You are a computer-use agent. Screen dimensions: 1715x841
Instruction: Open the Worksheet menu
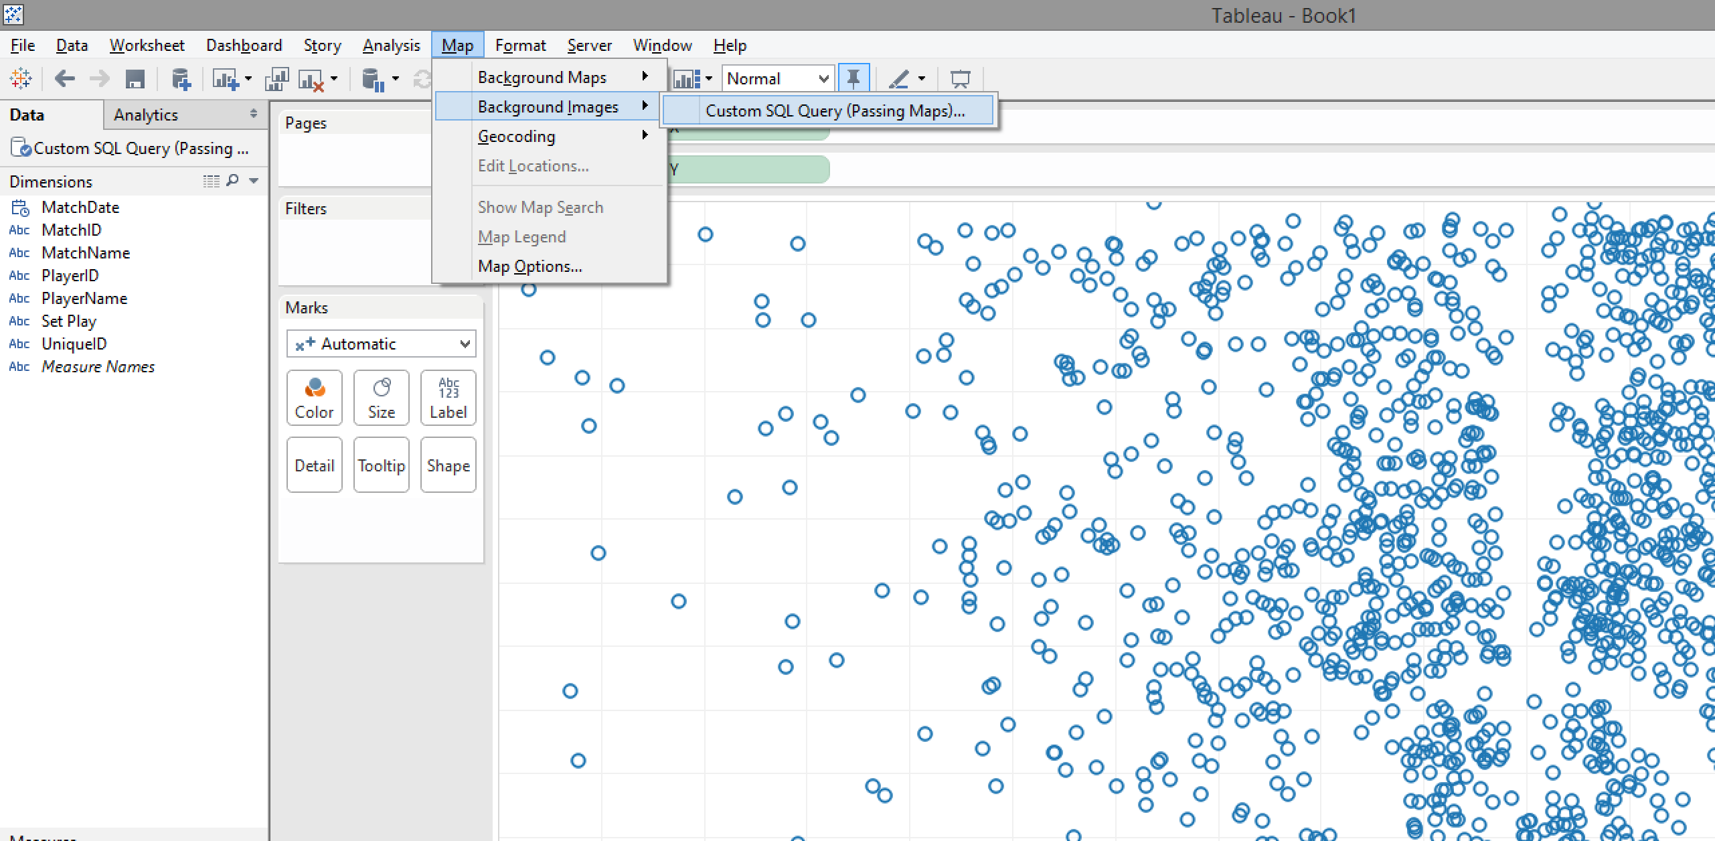click(x=147, y=46)
